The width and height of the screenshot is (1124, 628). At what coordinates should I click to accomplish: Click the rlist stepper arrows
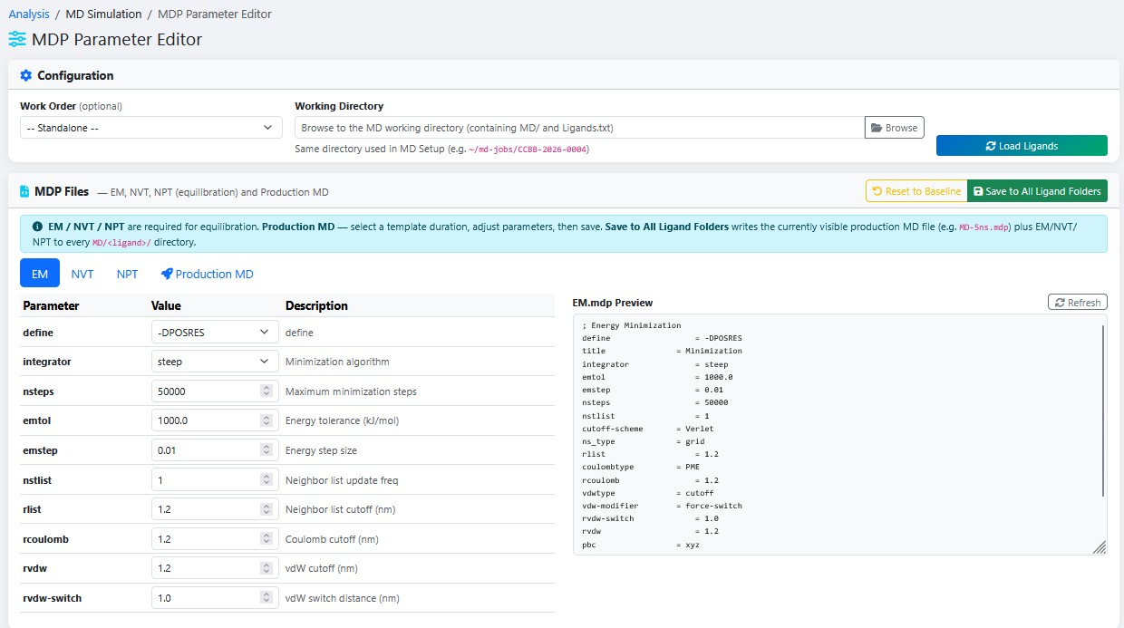tap(266, 509)
